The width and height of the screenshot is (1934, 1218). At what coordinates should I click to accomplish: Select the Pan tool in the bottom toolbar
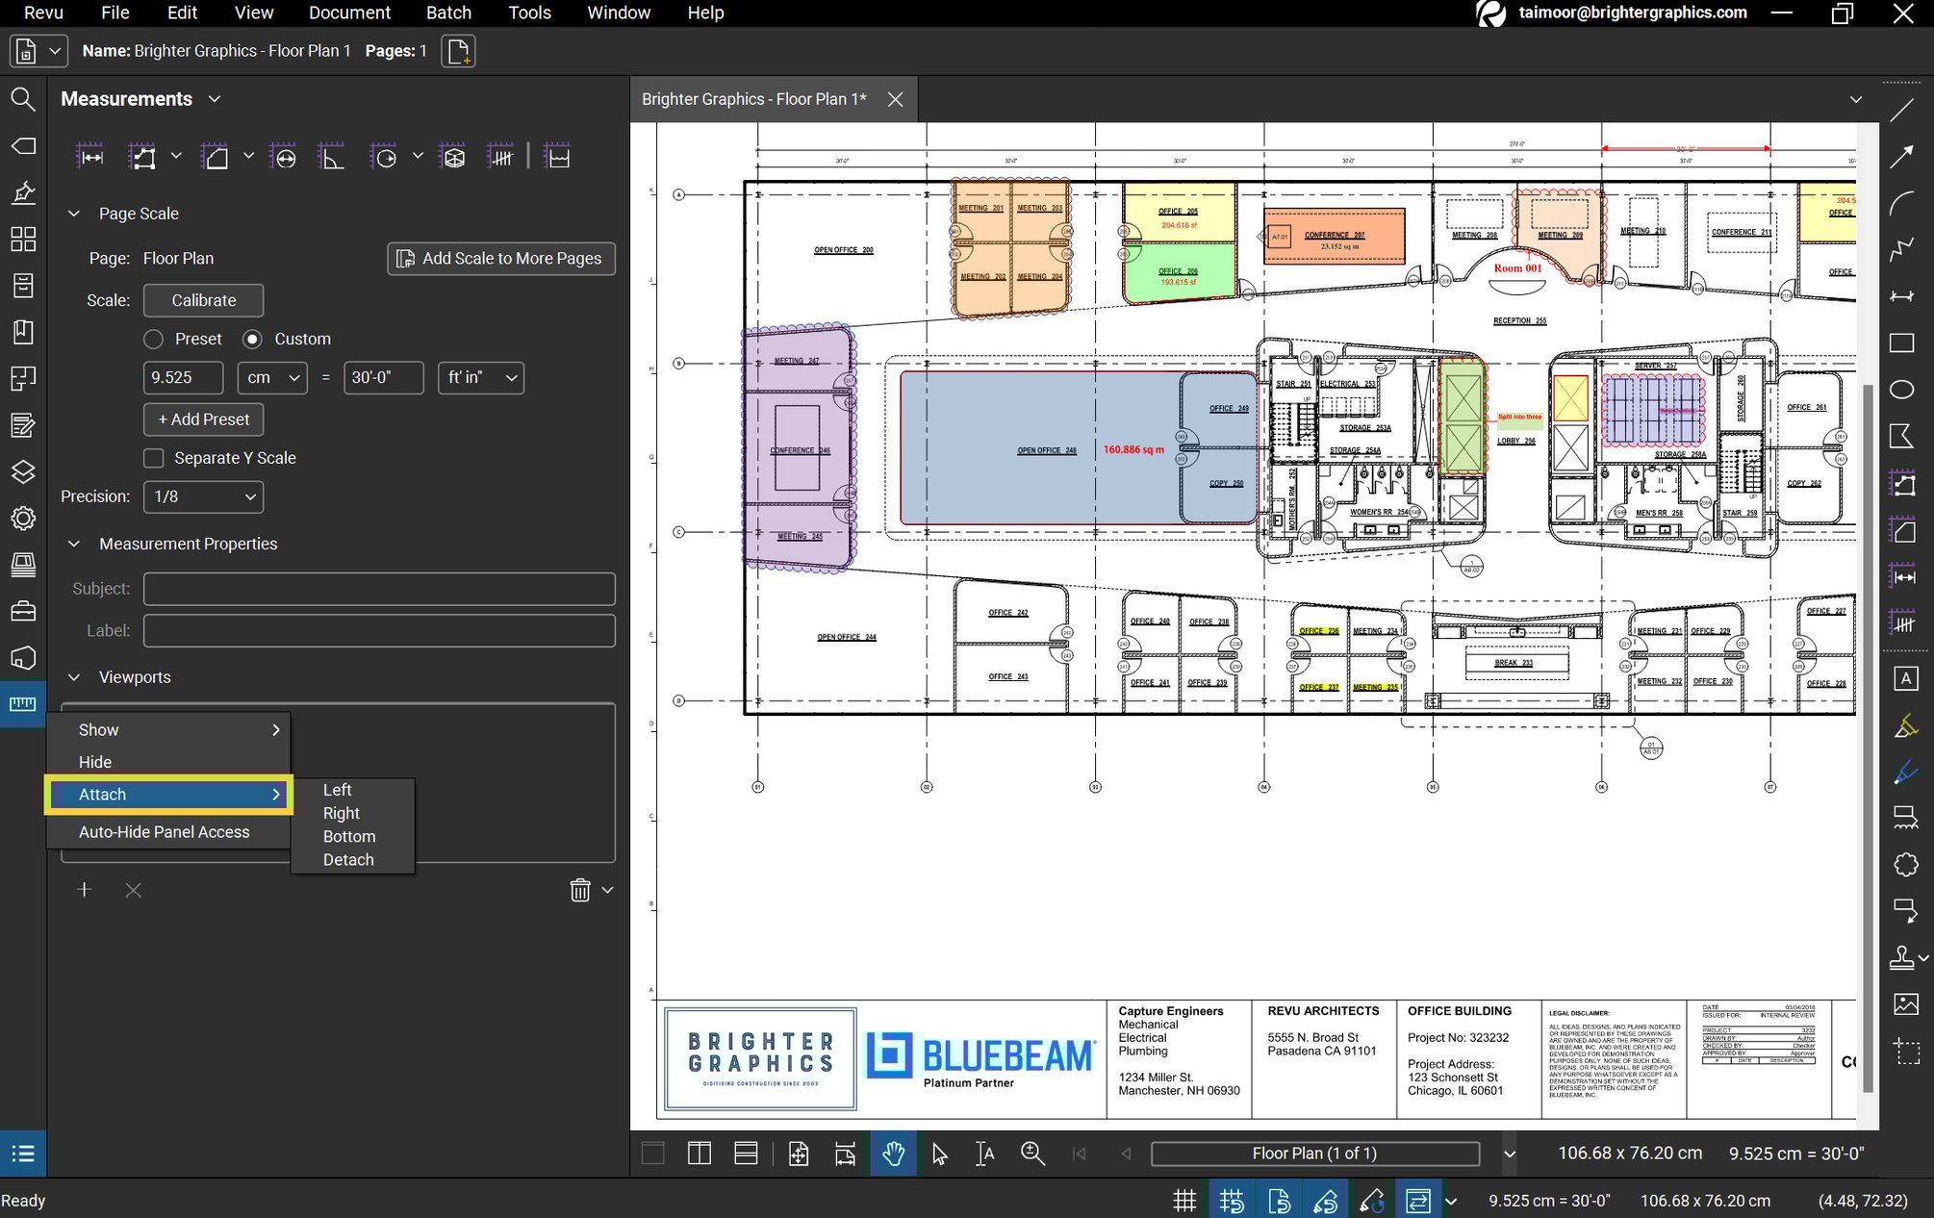(892, 1153)
